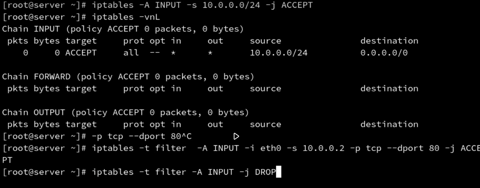Click 'source' header under Chain OUTPUT
Image resolution: width=480 pixels, height=188 pixels.
tap(265, 125)
